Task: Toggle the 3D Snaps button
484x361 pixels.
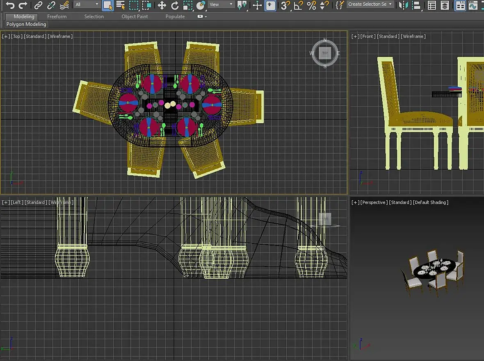Action: pyautogui.click(x=285, y=5)
